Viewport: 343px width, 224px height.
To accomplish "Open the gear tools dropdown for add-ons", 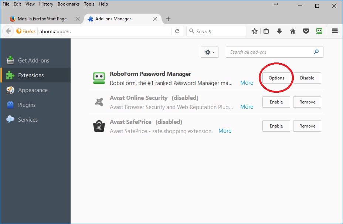I will [210, 52].
